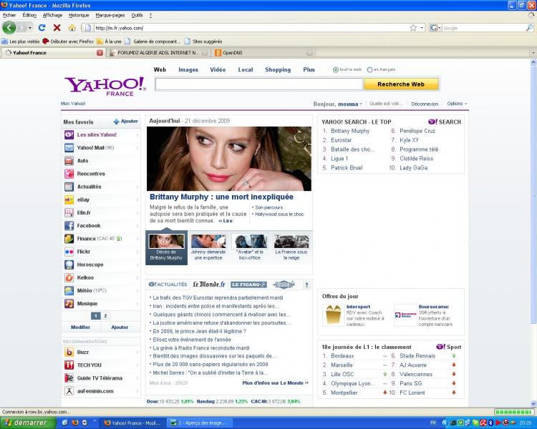Viewport: 537px width, 429px height.
Task: Click the page loading progress bar
Action: [x=513, y=413]
